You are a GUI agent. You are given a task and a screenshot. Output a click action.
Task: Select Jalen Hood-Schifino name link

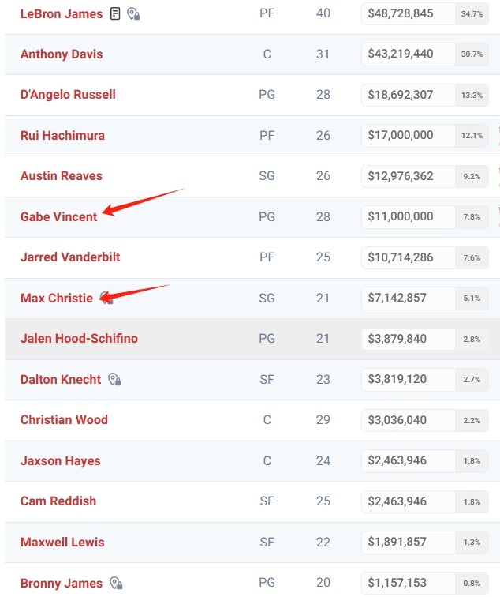coord(79,339)
